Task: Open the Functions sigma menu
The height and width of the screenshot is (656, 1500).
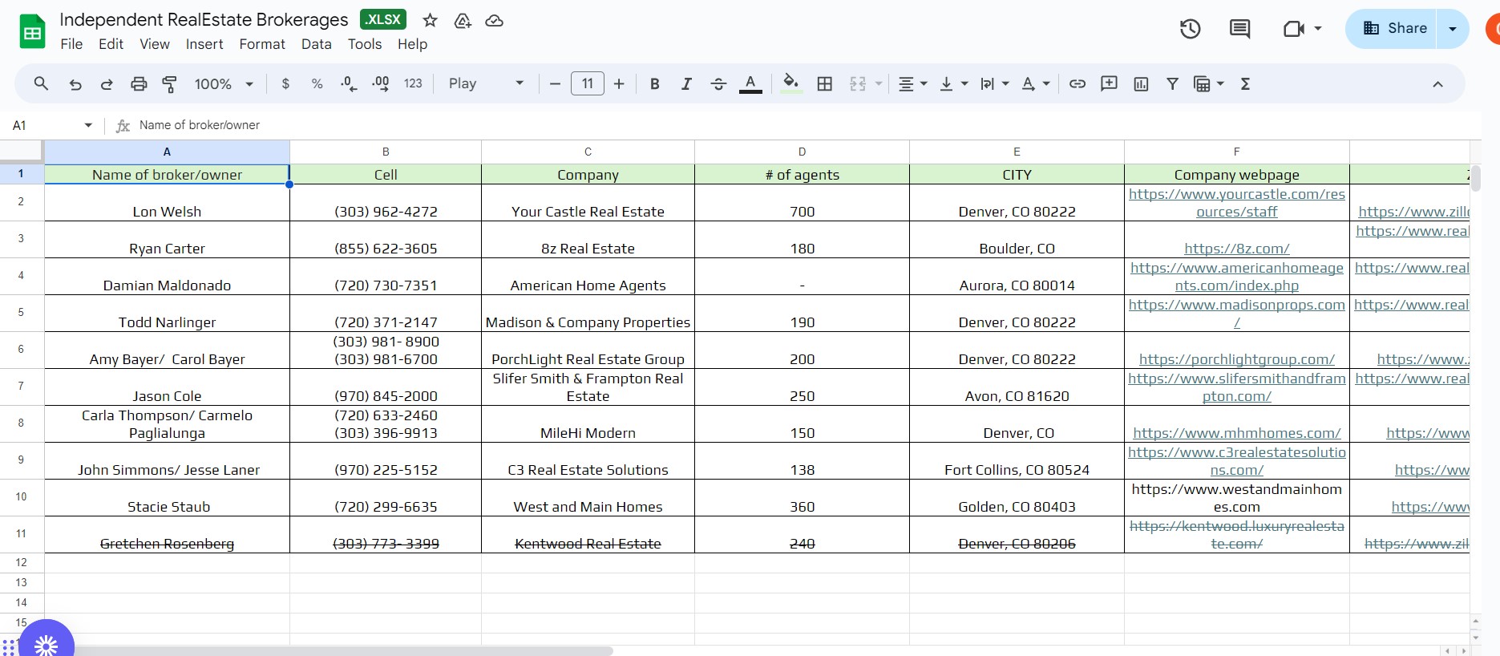Action: click(1245, 83)
